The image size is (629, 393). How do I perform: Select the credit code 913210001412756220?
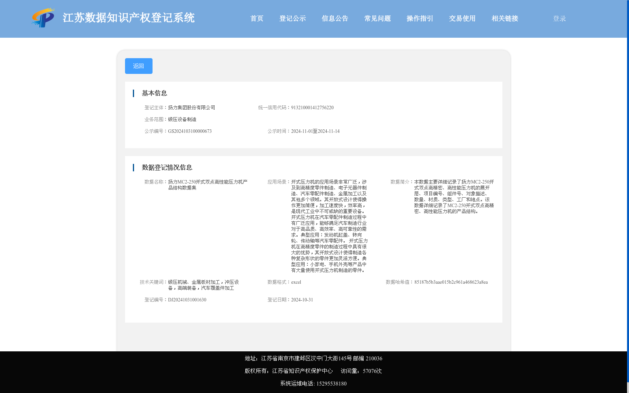click(x=313, y=108)
